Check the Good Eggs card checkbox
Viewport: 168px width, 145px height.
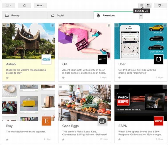click(61, 87)
